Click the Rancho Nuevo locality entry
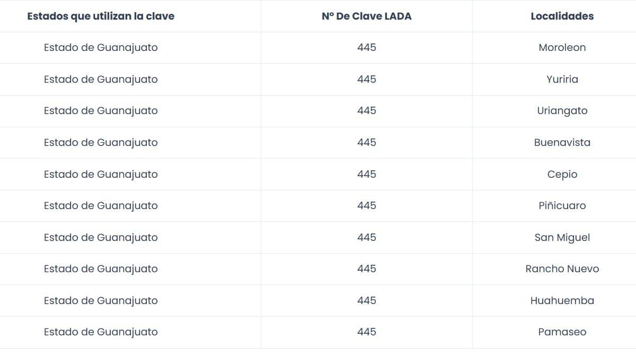This screenshot has width=636, height=355. [562, 269]
